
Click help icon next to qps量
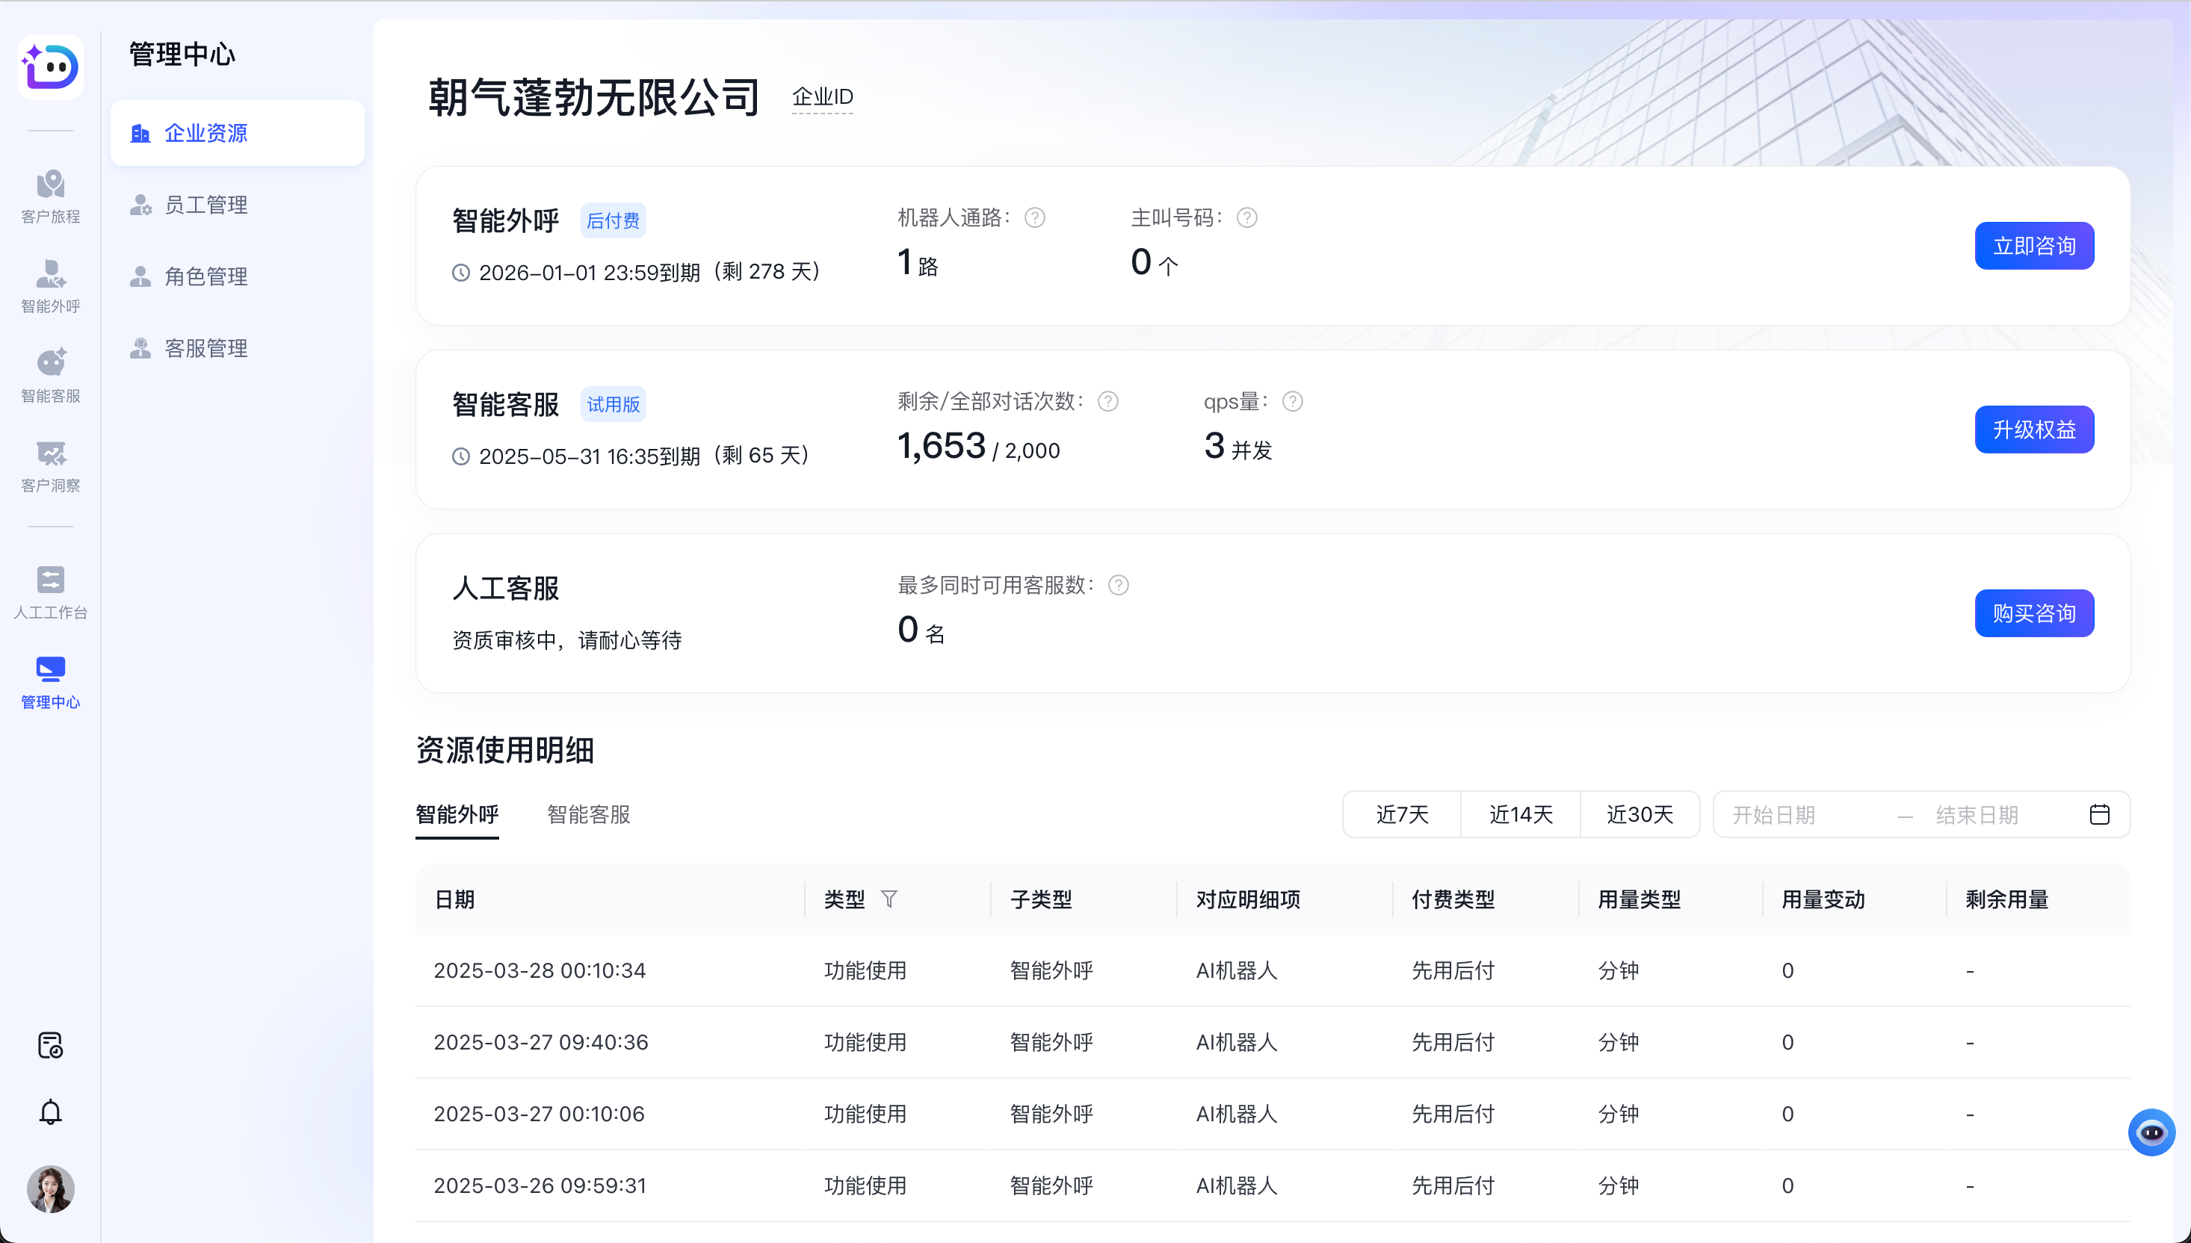click(x=1292, y=401)
